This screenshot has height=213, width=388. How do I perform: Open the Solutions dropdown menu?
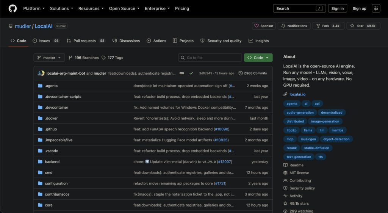point(61,8)
